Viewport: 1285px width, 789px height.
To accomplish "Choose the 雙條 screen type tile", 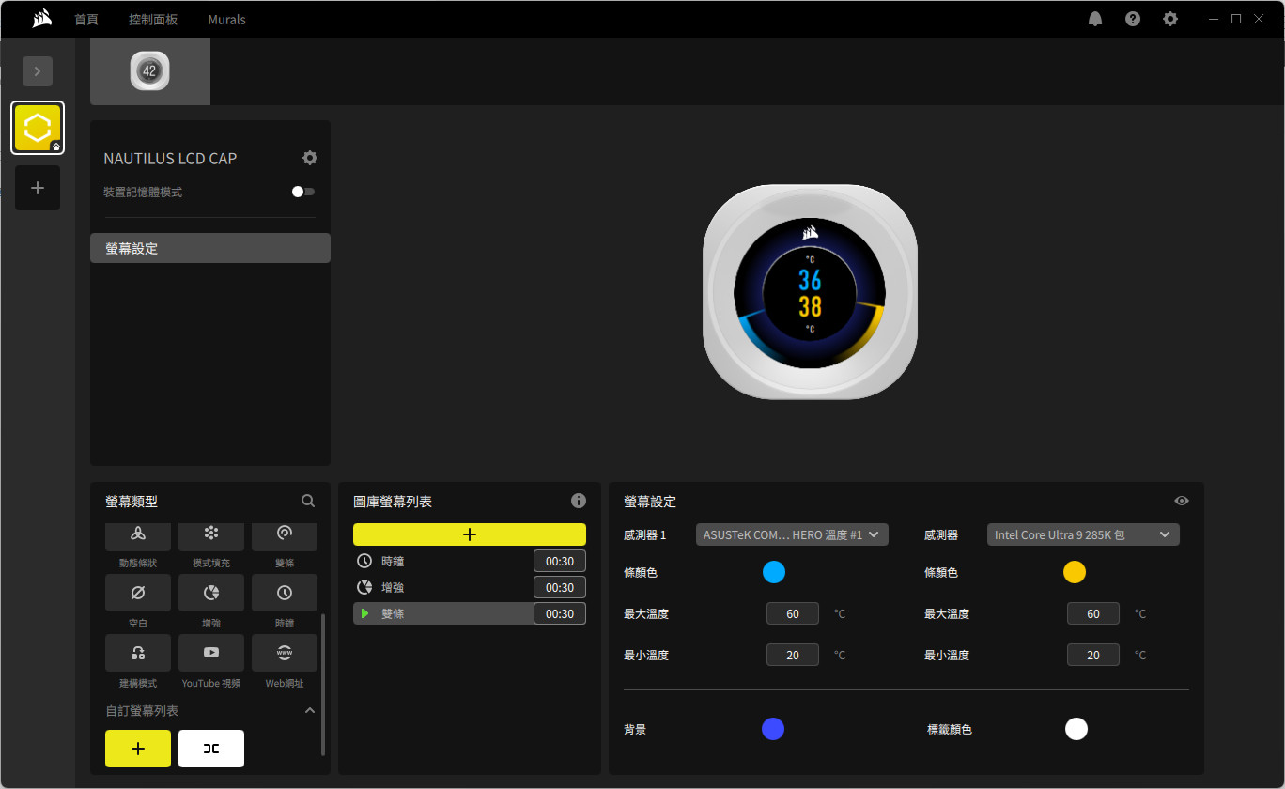I will (285, 537).
